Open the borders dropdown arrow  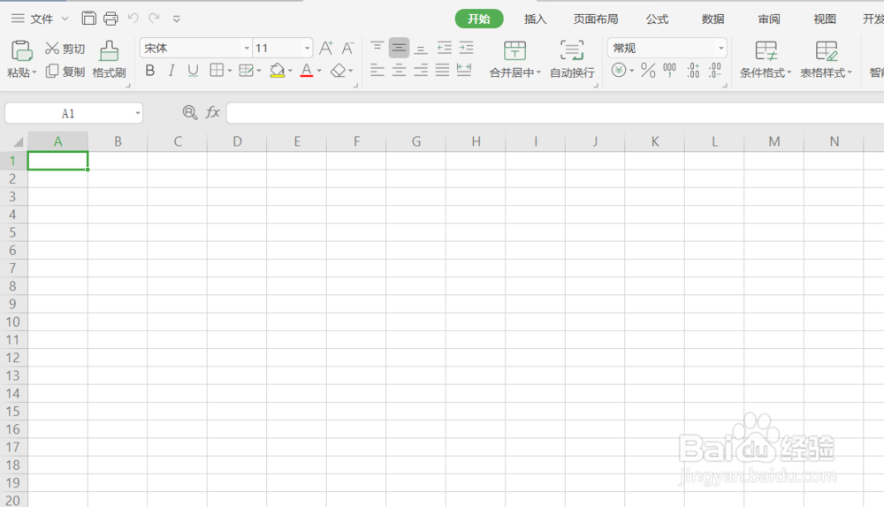coord(230,71)
